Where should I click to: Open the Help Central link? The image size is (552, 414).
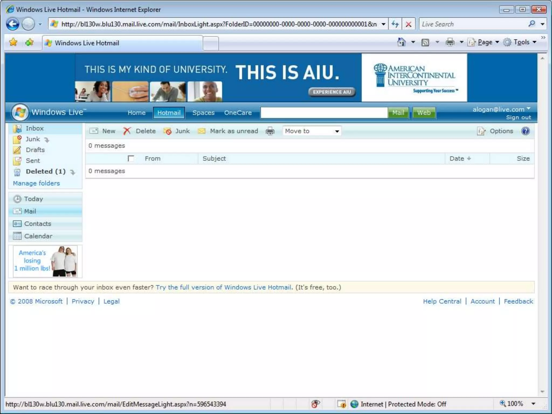click(x=442, y=301)
